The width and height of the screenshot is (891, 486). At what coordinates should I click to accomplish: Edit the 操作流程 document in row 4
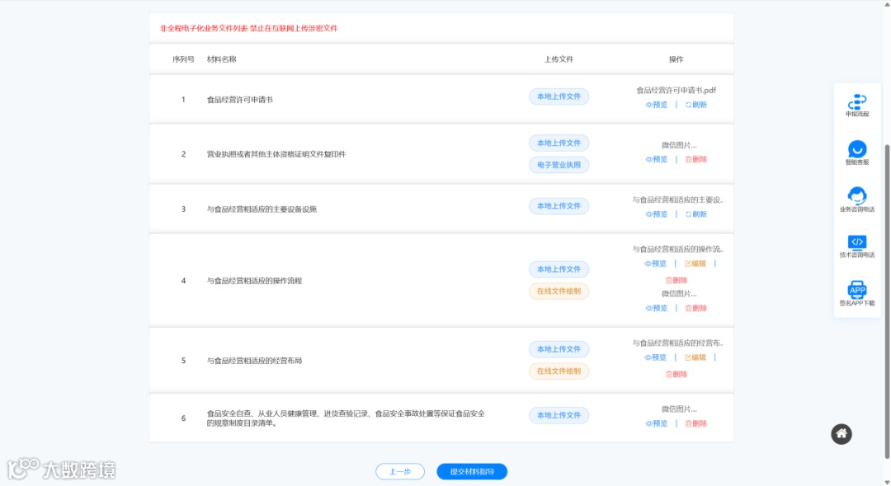coord(695,264)
